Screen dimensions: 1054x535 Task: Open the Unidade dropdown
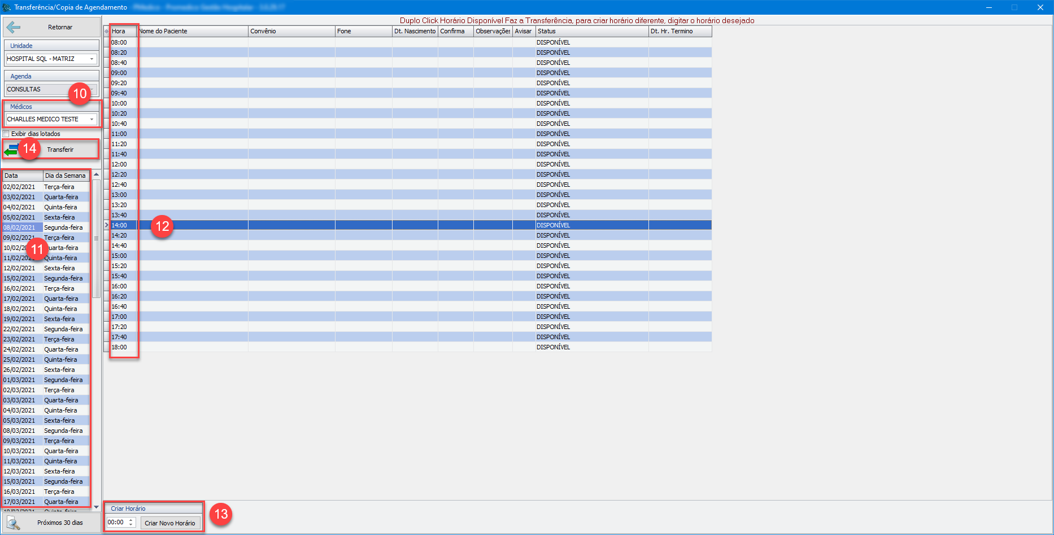[x=92, y=59]
